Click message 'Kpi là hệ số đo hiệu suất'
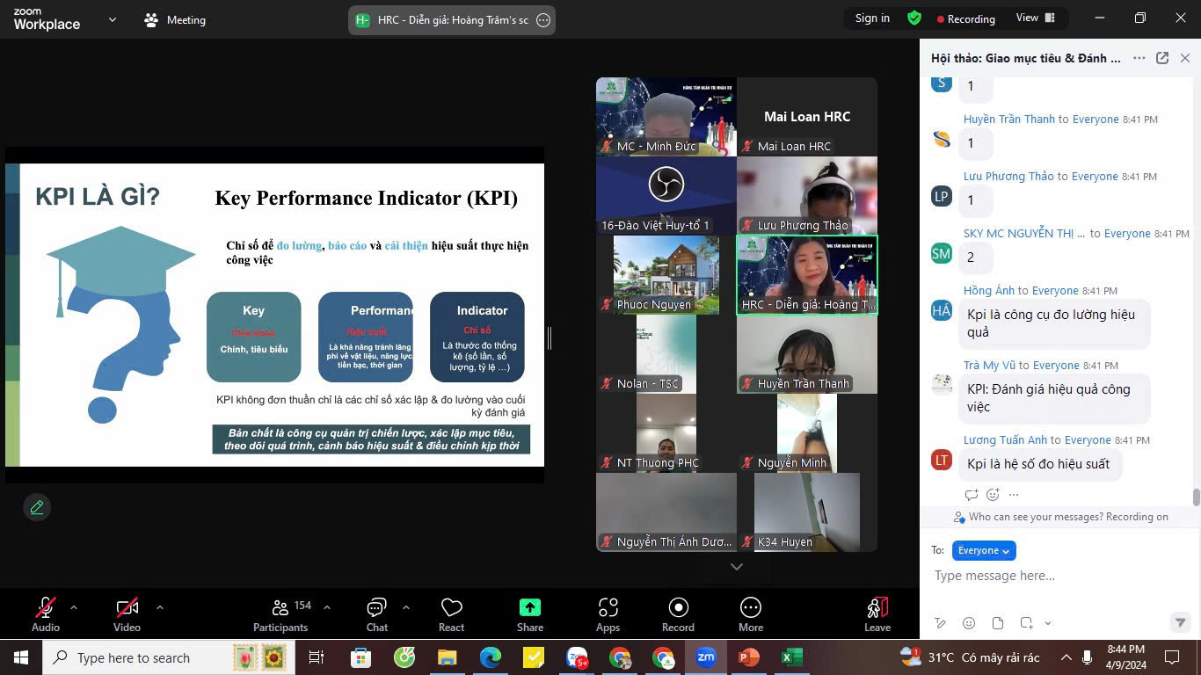Image resolution: width=1201 pixels, height=675 pixels. coord(1038,464)
